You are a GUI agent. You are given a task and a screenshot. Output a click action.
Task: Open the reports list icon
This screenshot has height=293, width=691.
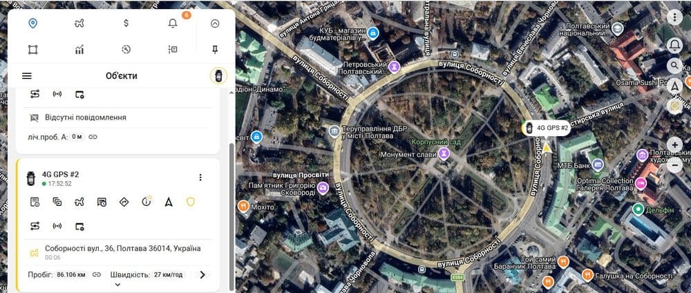pos(173,49)
